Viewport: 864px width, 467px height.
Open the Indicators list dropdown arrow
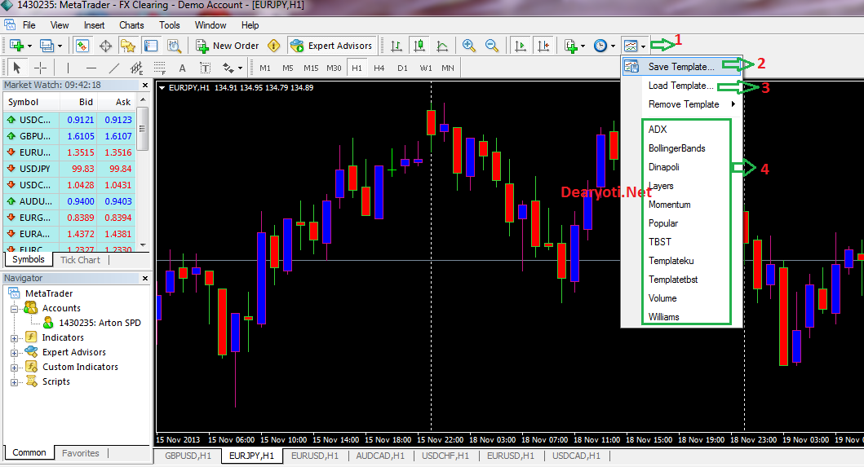click(583, 46)
